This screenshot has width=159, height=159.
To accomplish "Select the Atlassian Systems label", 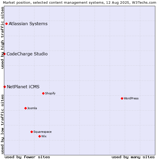I will [x=28, y=24].
